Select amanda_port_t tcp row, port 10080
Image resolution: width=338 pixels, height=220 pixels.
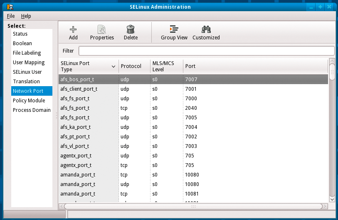(193, 174)
